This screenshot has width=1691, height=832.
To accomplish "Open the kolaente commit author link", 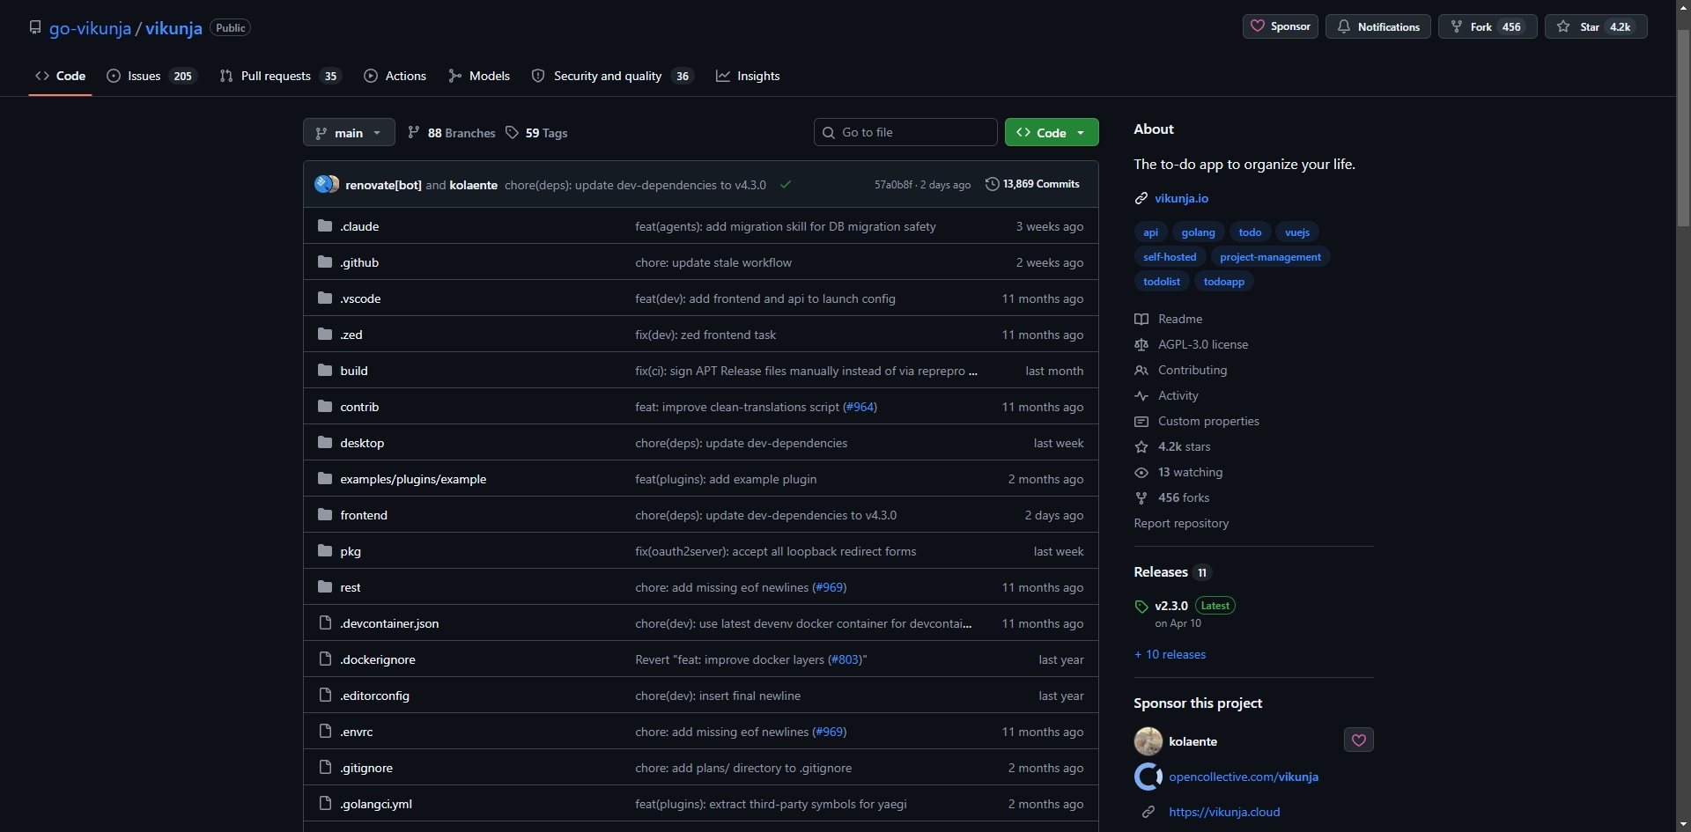I will (x=473, y=185).
